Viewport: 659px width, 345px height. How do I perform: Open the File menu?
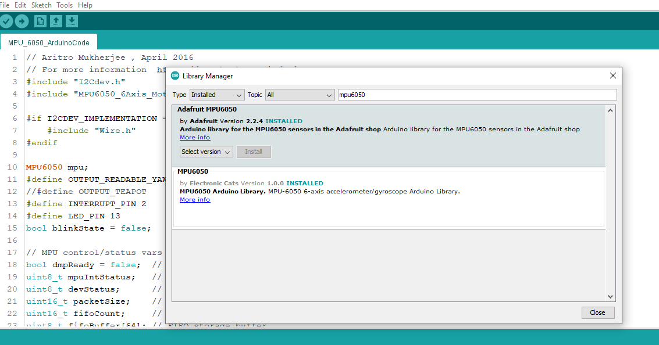point(5,5)
